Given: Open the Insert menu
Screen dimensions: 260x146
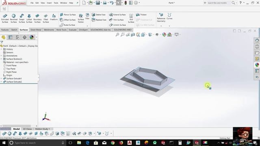Looking at the screenshot, I should pyautogui.click(x=49, y=3).
